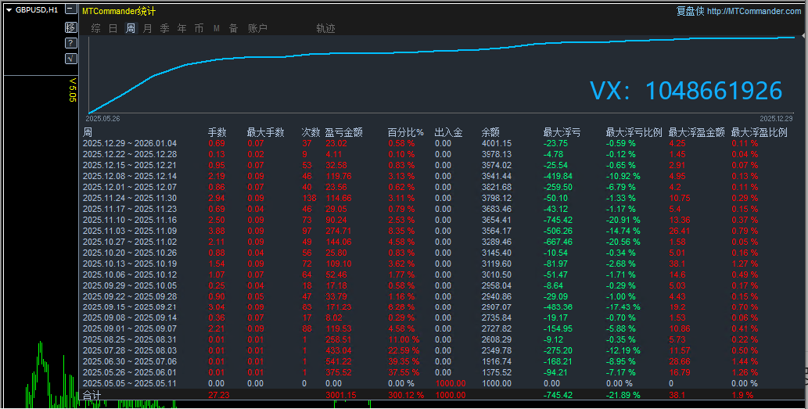Select the 日 daily statistics tab

tap(113, 28)
